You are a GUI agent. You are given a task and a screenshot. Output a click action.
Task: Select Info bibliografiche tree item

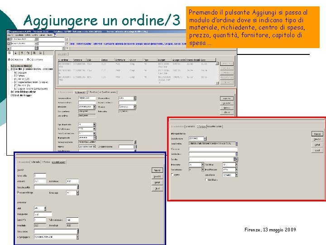point(23,92)
